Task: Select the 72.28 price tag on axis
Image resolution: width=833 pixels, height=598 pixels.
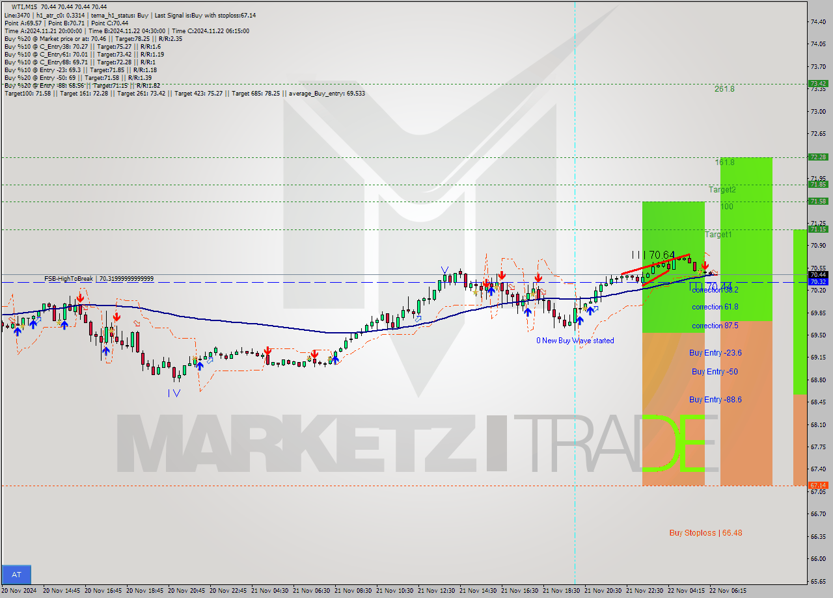Action: (818, 157)
